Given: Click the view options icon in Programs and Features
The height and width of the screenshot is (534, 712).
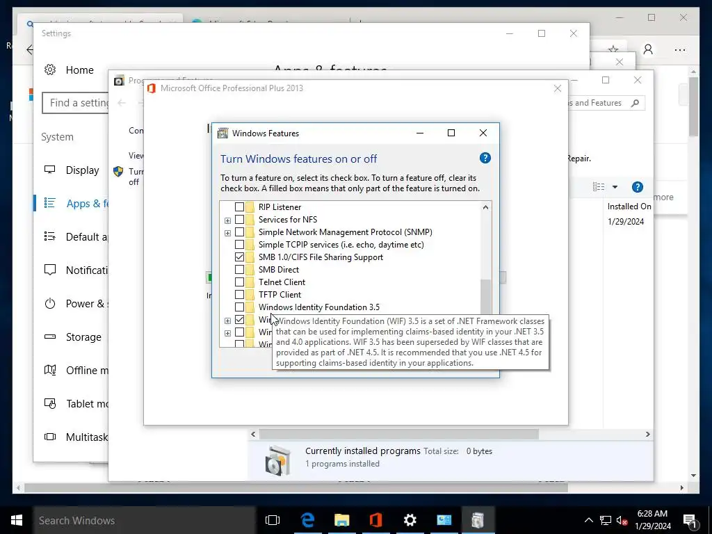Looking at the screenshot, I should 599,186.
